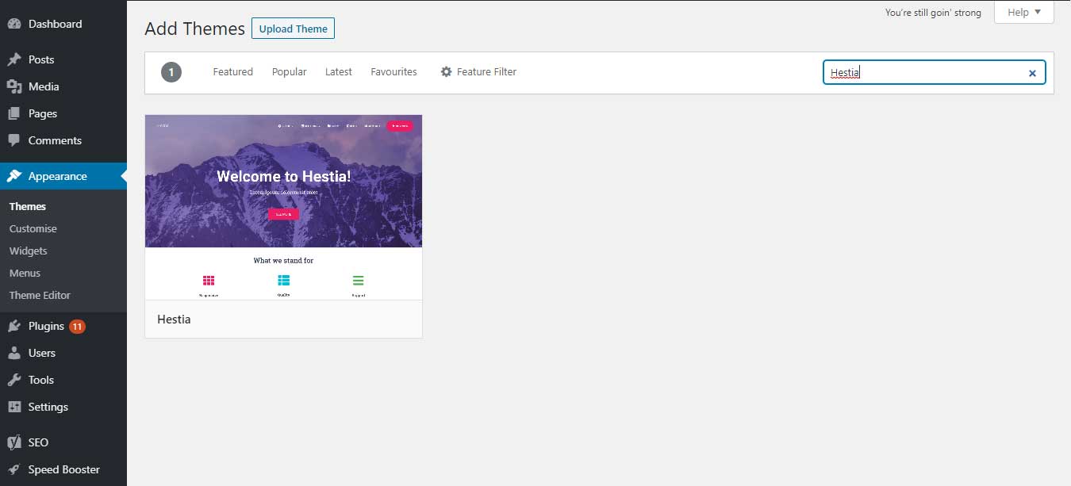Switch to the Featured themes tab
Screen dimensions: 1071x486
[x=232, y=71]
